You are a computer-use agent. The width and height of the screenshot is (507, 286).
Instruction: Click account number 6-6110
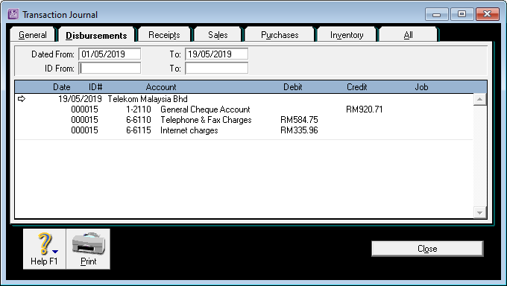(139, 120)
